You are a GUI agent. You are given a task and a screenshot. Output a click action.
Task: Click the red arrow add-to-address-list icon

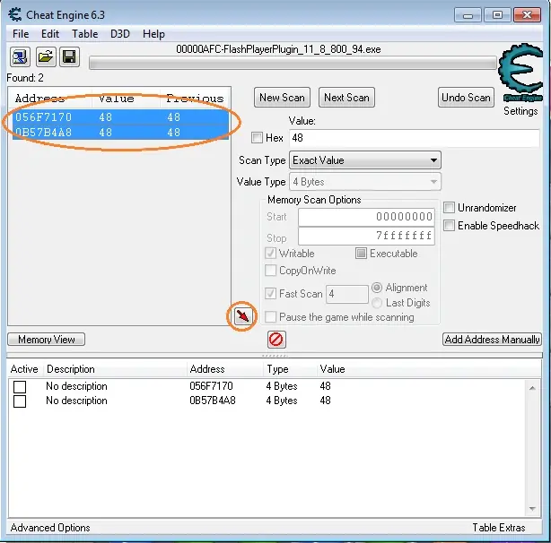242,316
